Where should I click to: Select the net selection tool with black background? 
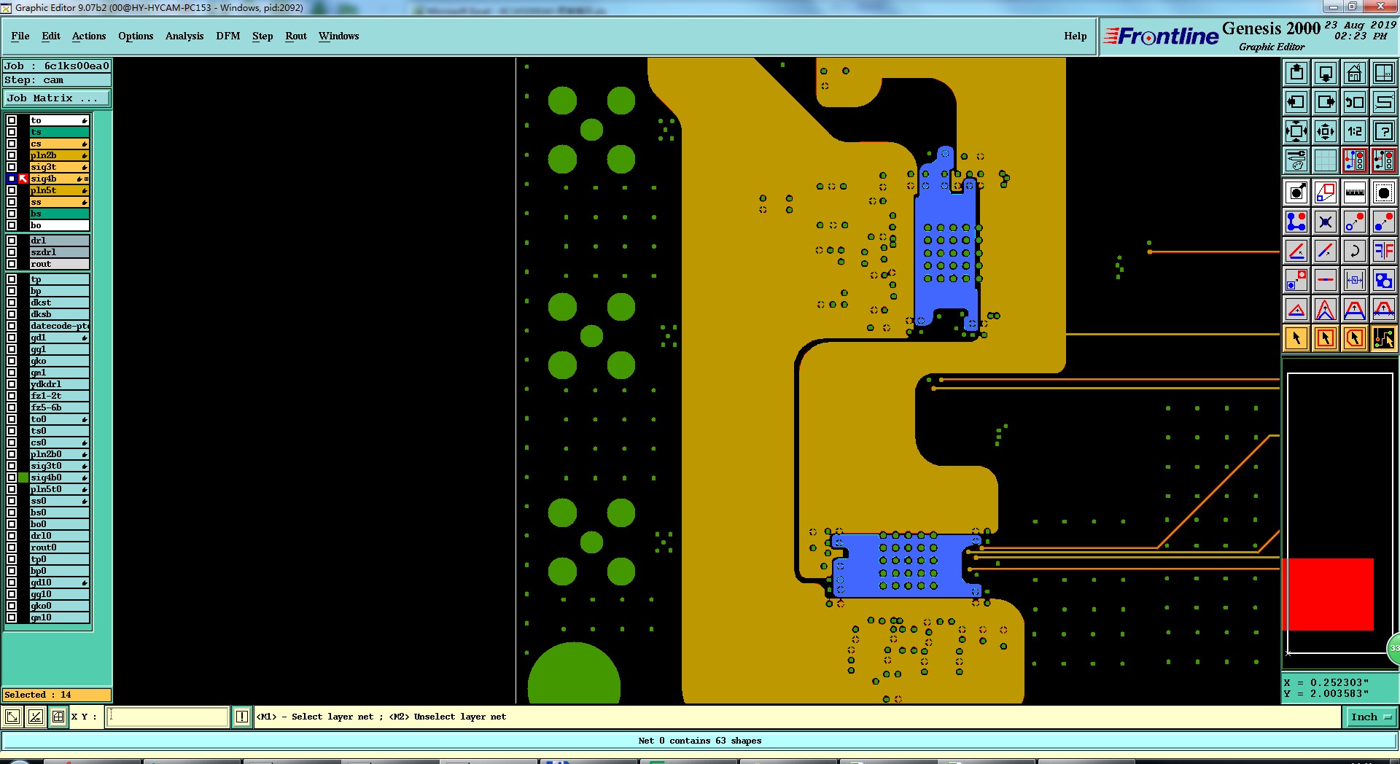(1383, 338)
